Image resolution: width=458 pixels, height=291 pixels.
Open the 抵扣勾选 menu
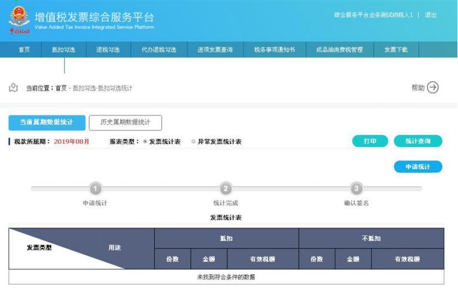(x=64, y=49)
